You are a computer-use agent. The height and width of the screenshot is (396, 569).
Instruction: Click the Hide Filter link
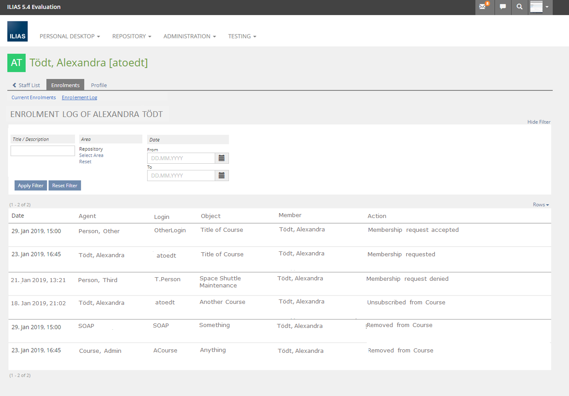(x=539, y=122)
